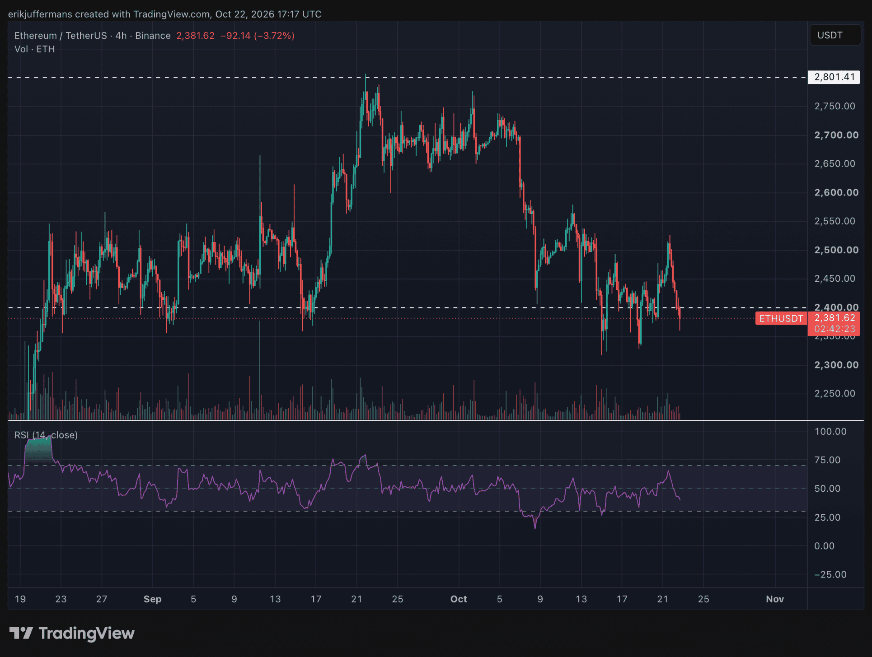Click the 2,500.00 price axis label
This screenshot has width=872, height=657.
(x=836, y=250)
